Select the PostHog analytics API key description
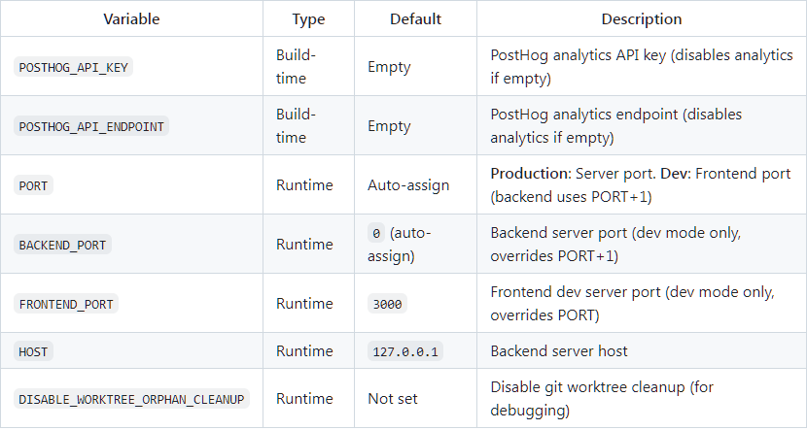 coord(642,67)
